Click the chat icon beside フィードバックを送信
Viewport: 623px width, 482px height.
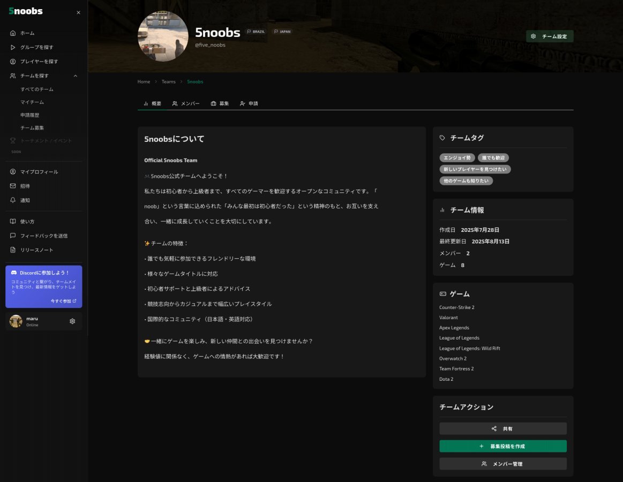[x=13, y=236]
